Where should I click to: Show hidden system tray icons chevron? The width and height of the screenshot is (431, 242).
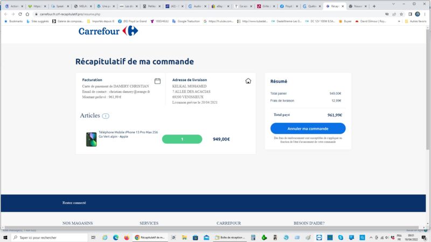click(x=371, y=237)
